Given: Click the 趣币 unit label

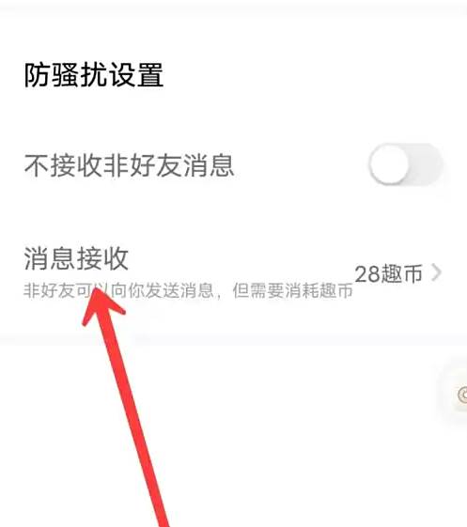Looking at the screenshot, I should pos(402,273).
